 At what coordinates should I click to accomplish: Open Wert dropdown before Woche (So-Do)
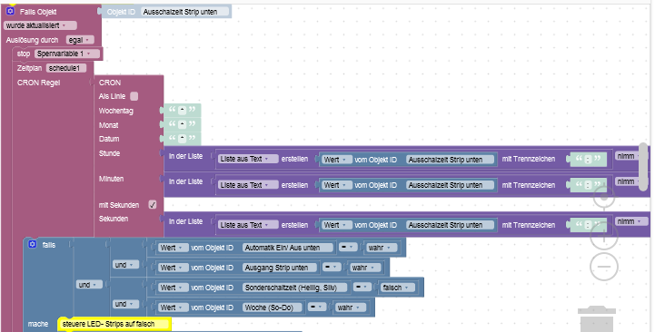click(x=173, y=308)
